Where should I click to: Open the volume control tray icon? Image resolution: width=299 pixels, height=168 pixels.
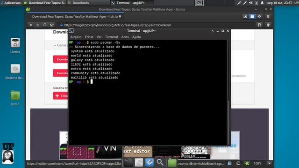click(x=250, y=3)
